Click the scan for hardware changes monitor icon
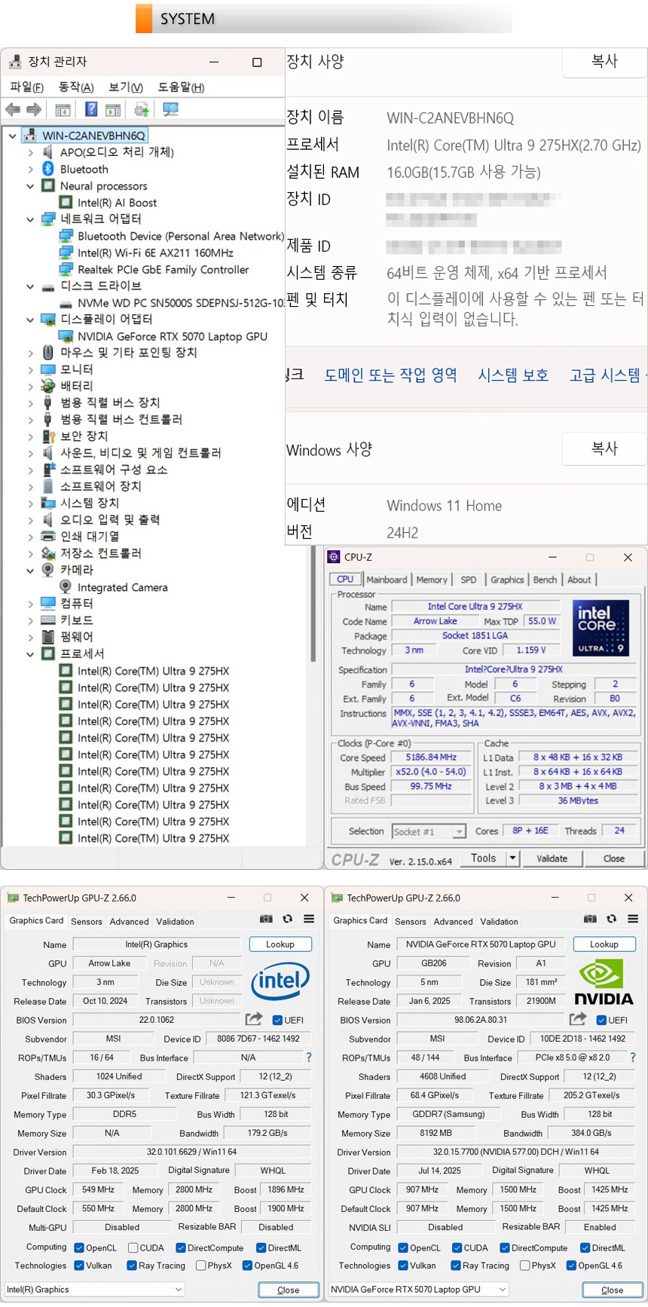Image resolution: width=648 pixels, height=1307 pixels. 171,110
